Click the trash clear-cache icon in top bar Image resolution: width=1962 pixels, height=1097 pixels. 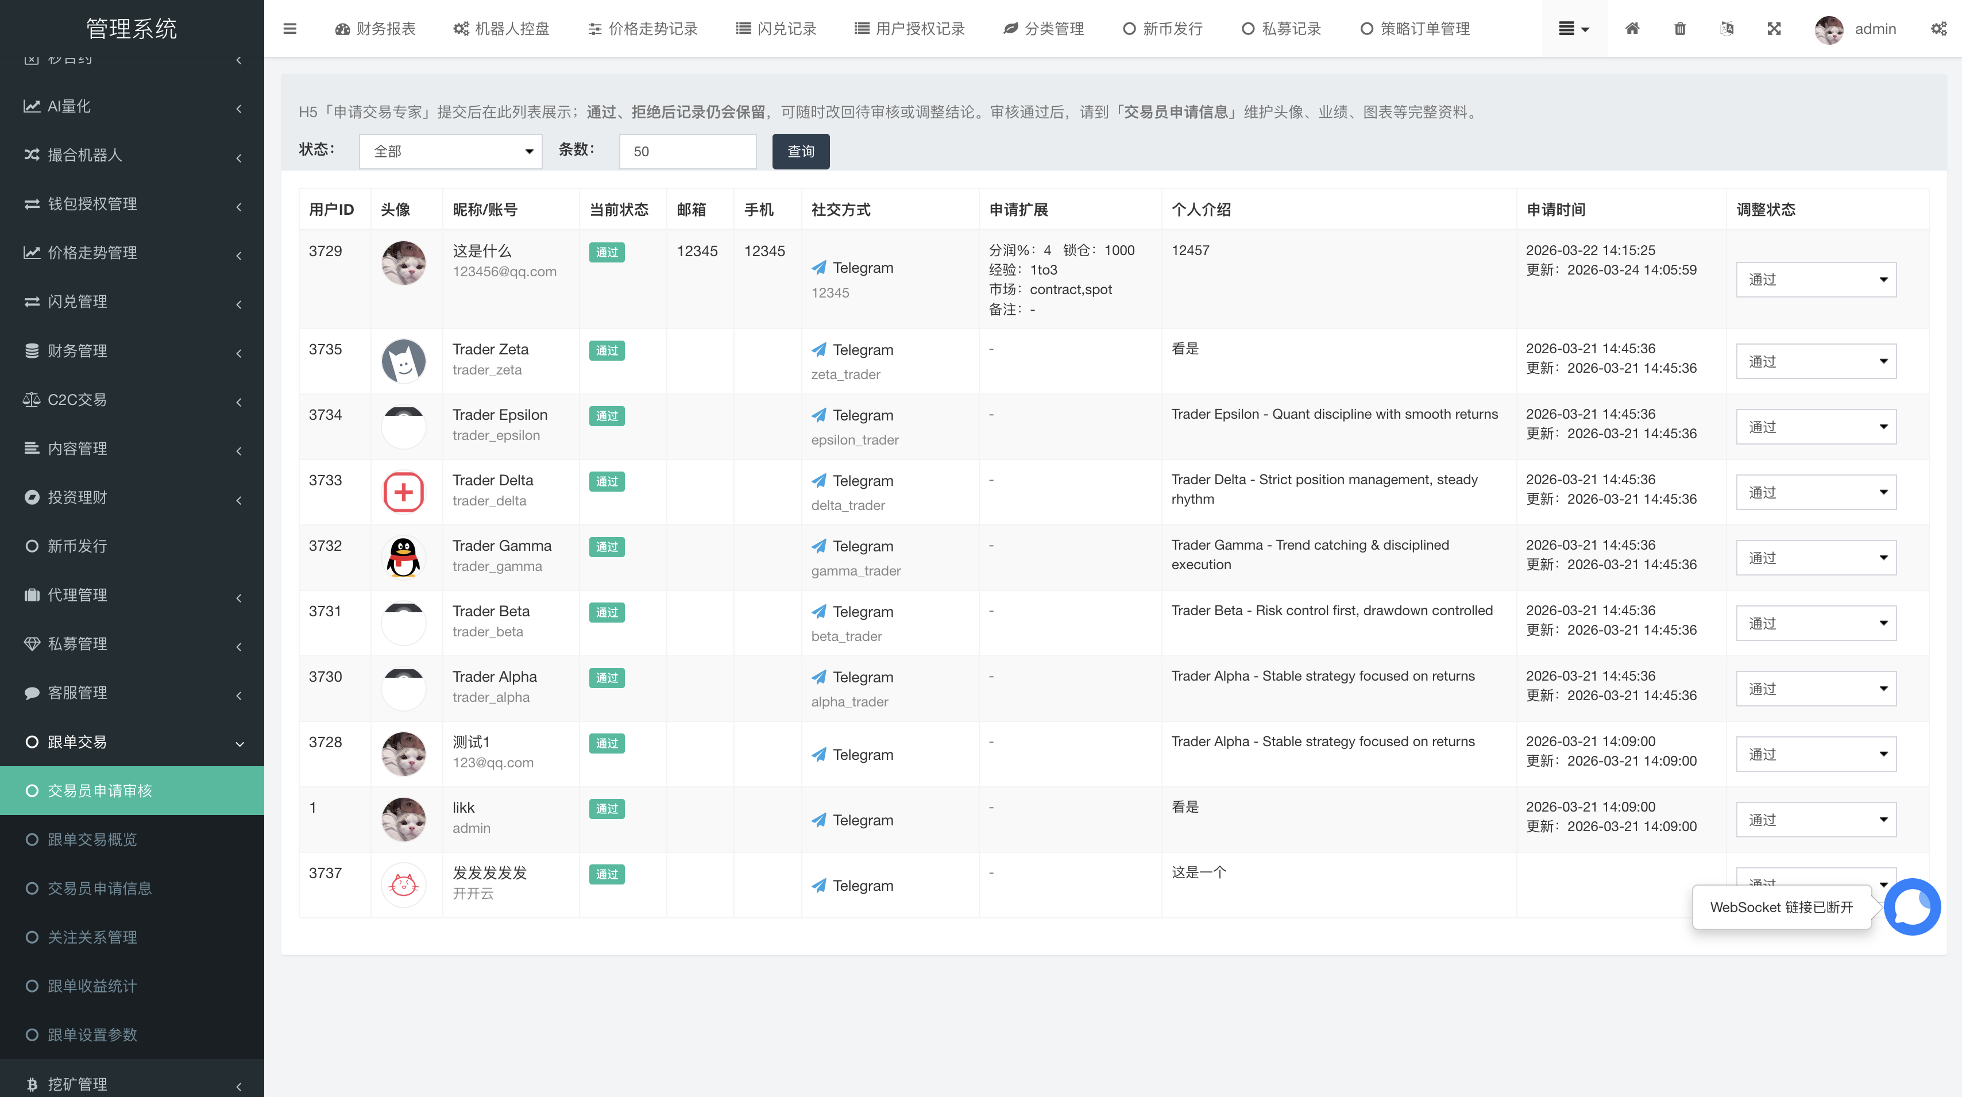1679,28
